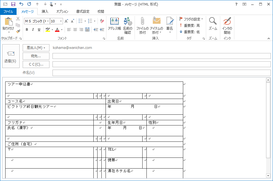Open フラグの設定 flag dropdown

(x=191, y=19)
